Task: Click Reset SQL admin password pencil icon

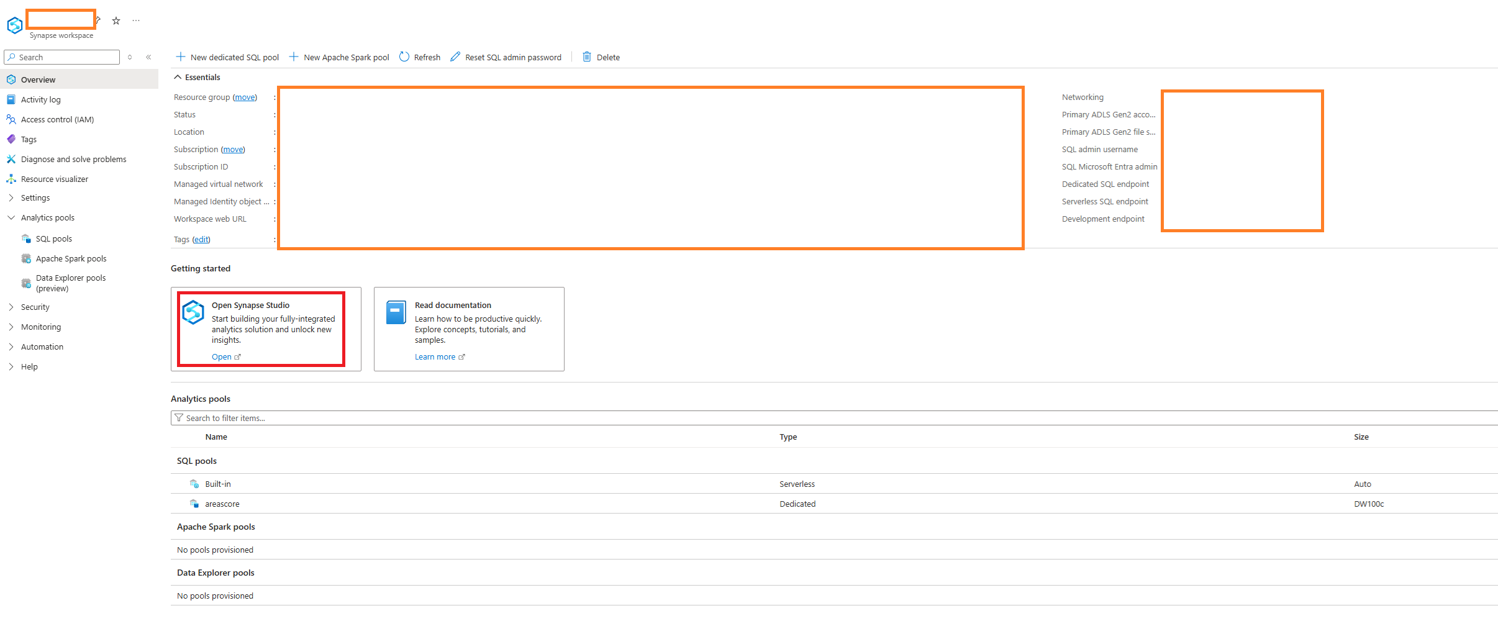Action: click(x=455, y=57)
